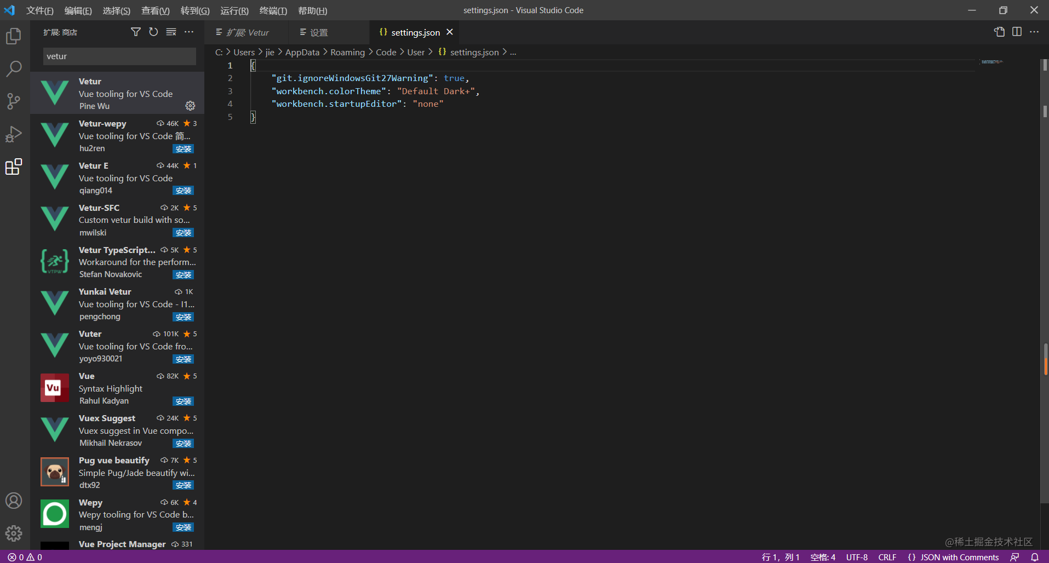This screenshot has height=563, width=1049.
Task: Open the Explorer view in activity bar
Action: [x=14, y=36]
